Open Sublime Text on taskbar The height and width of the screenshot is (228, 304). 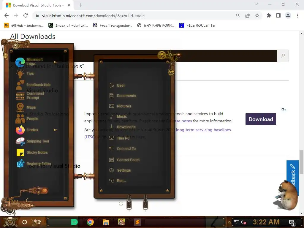tap(137, 222)
